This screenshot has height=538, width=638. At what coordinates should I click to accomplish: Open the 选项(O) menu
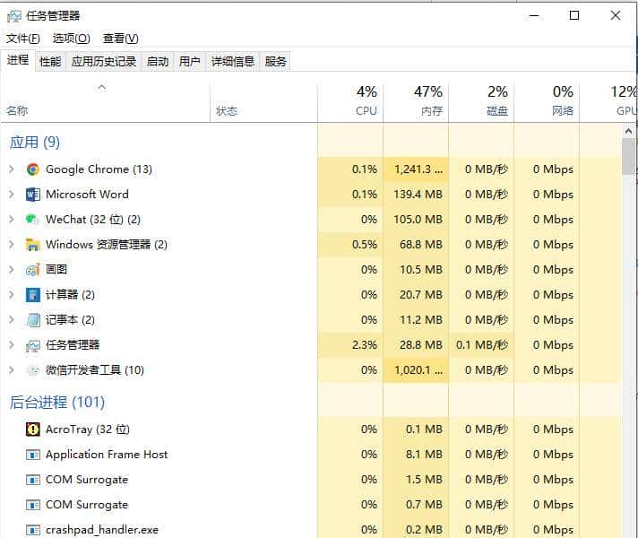[x=71, y=39]
